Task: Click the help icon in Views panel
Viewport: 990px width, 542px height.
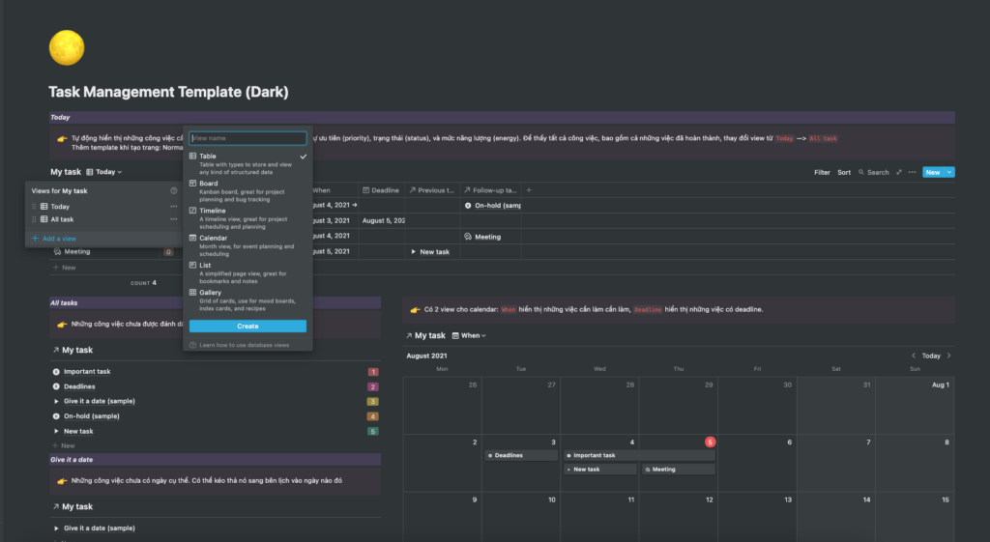Action: [174, 190]
